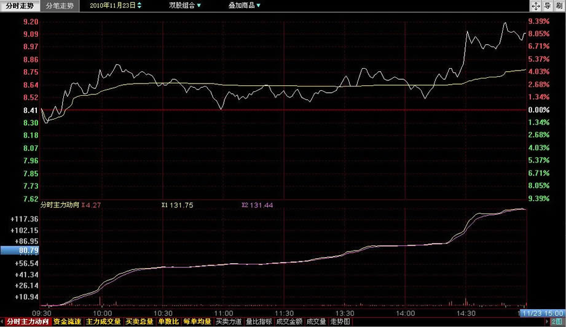Viewport: 566px width, 327px height.
Task: Step the date 2010年11月23日 with spinner arrows
Action: point(138,6)
